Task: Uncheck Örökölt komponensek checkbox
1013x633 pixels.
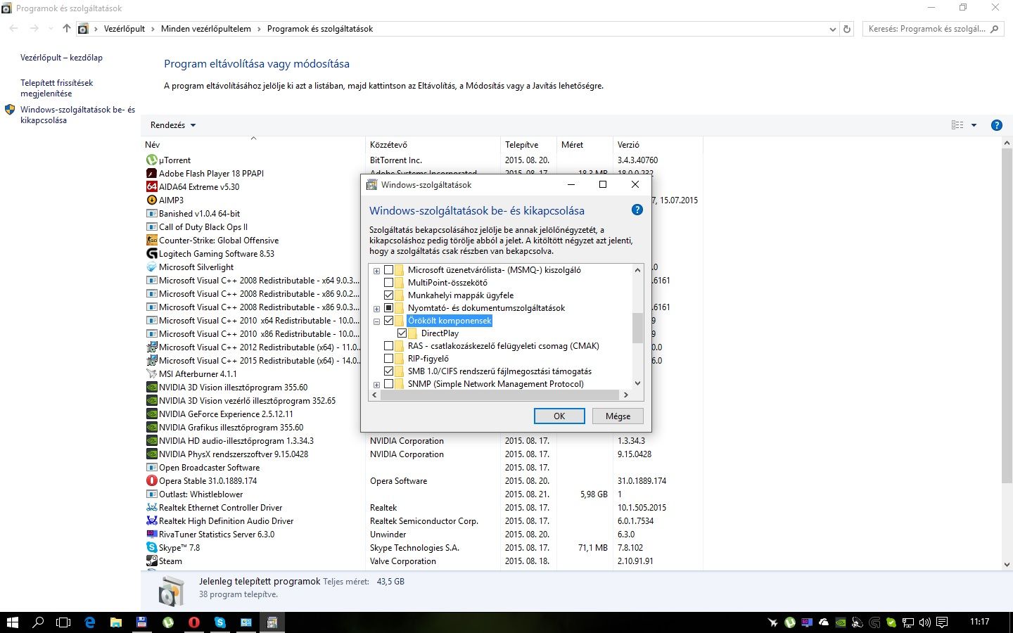Action: click(x=388, y=321)
